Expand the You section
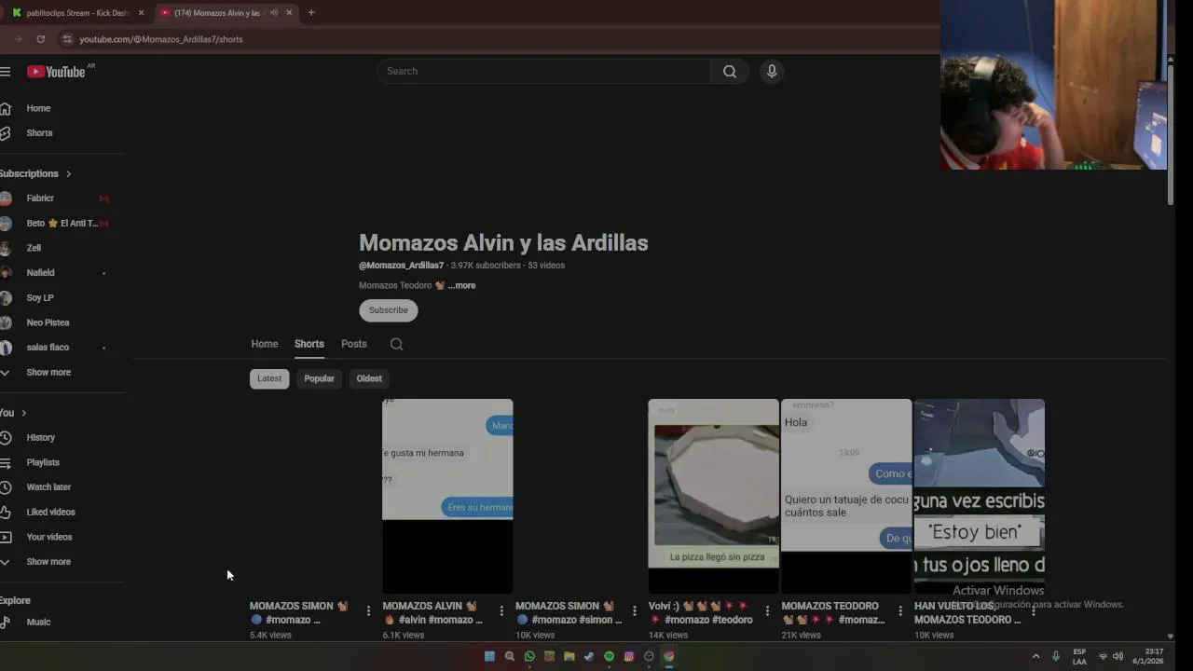The image size is (1193, 671). (x=13, y=413)
